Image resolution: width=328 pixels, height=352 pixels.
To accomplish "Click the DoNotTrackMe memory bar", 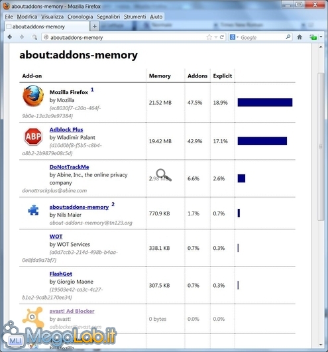I will (x=241, y=178).
